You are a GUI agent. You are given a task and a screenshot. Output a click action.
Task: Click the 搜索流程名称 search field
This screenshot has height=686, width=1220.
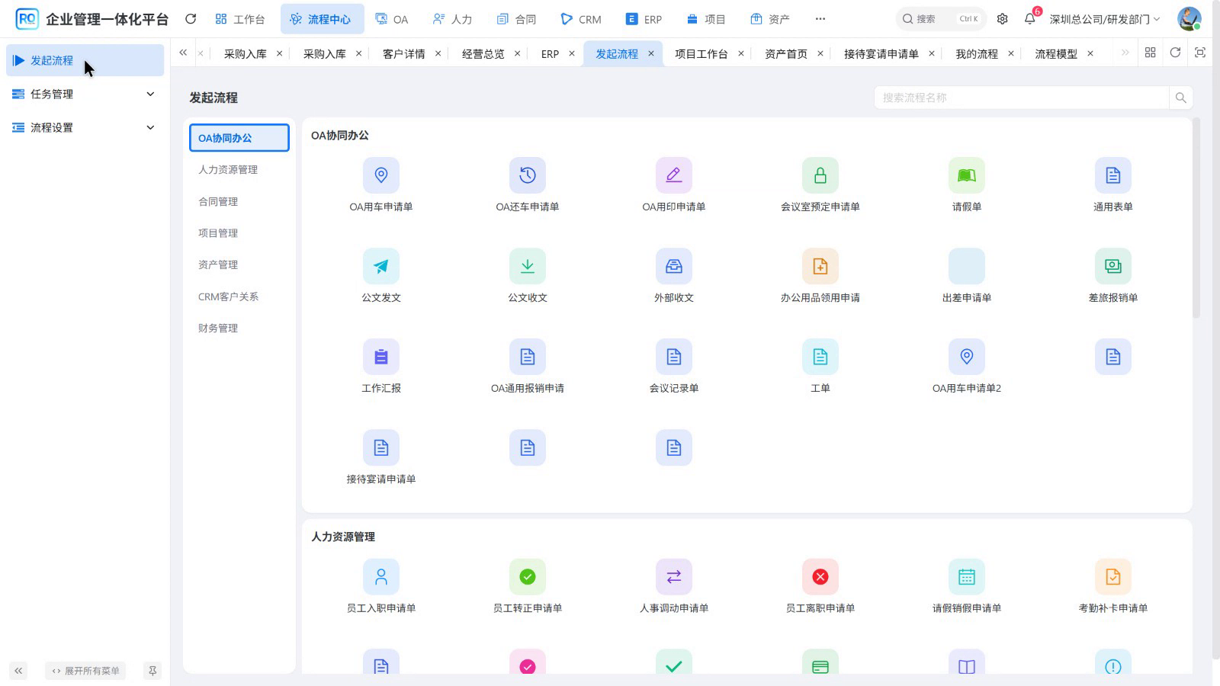[x=1022, y=98]
